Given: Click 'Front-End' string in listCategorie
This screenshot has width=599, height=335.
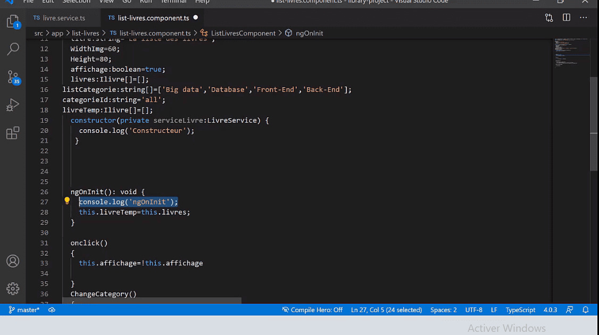Looking at the screenshot, I should (x=275, y=89).
